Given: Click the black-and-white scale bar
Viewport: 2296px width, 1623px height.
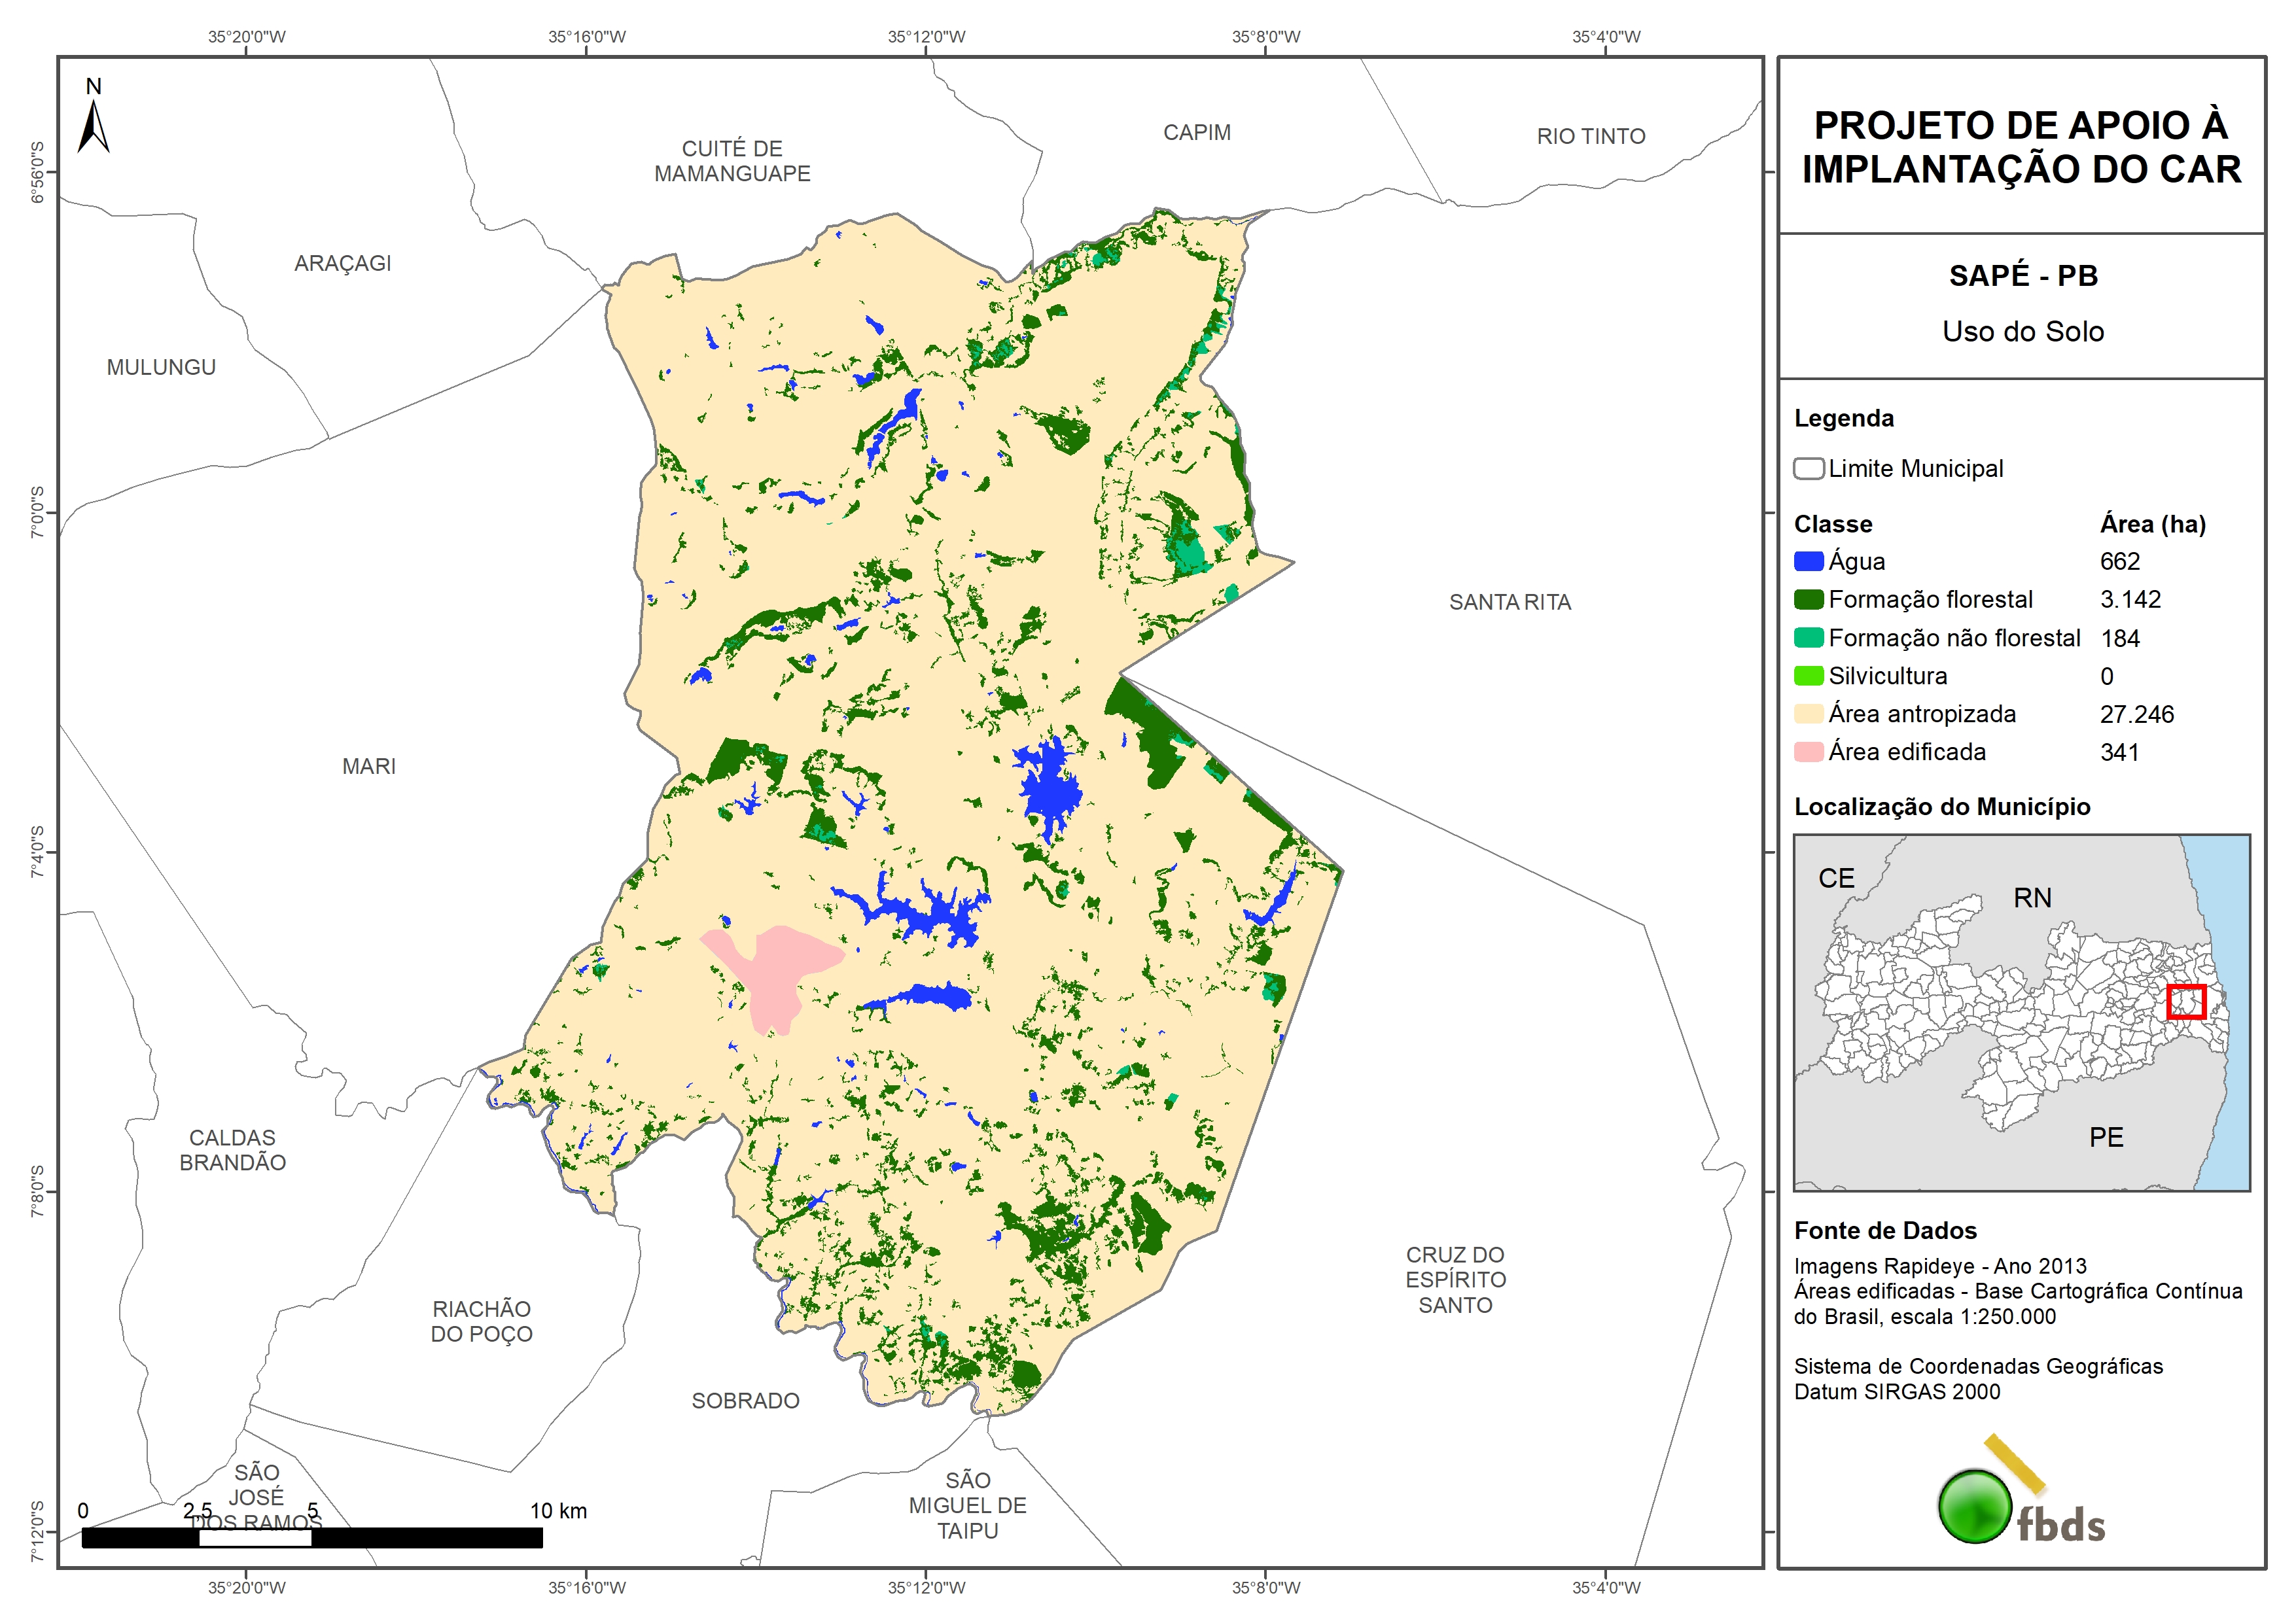Looking at the screenshot, I should coord(312,1538).
